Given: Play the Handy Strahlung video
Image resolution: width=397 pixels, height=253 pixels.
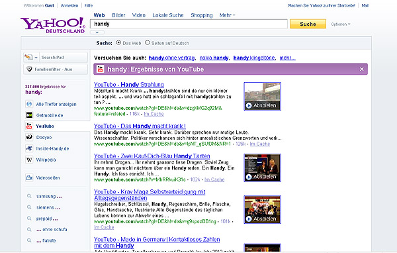Looking at the screenshot, I should [x=262, y=96].
